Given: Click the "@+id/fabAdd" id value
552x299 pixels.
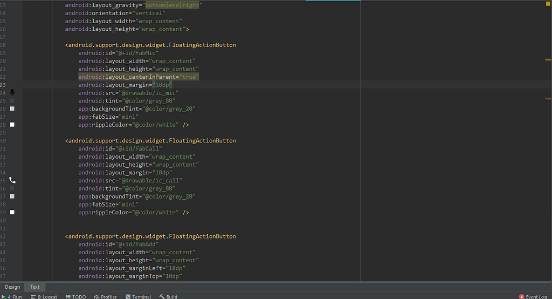Looking at the screenshot, I should pos(137,244).
